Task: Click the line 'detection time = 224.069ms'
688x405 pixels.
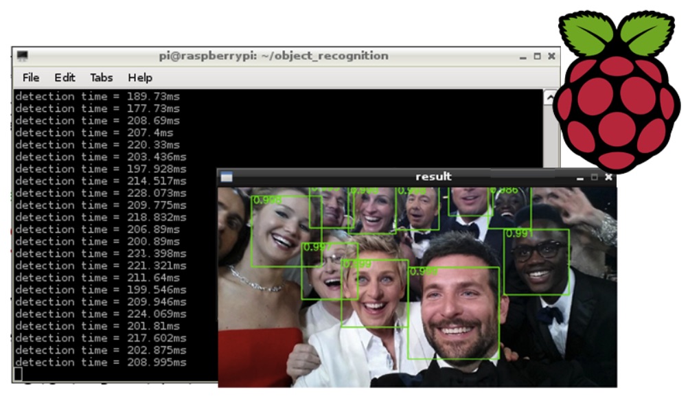Action: click(101, 314)
